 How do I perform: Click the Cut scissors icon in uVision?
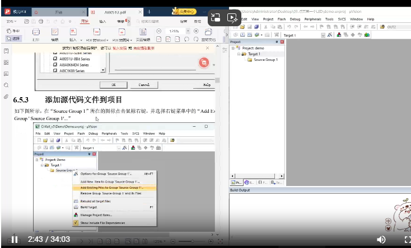tap(265, 27)
